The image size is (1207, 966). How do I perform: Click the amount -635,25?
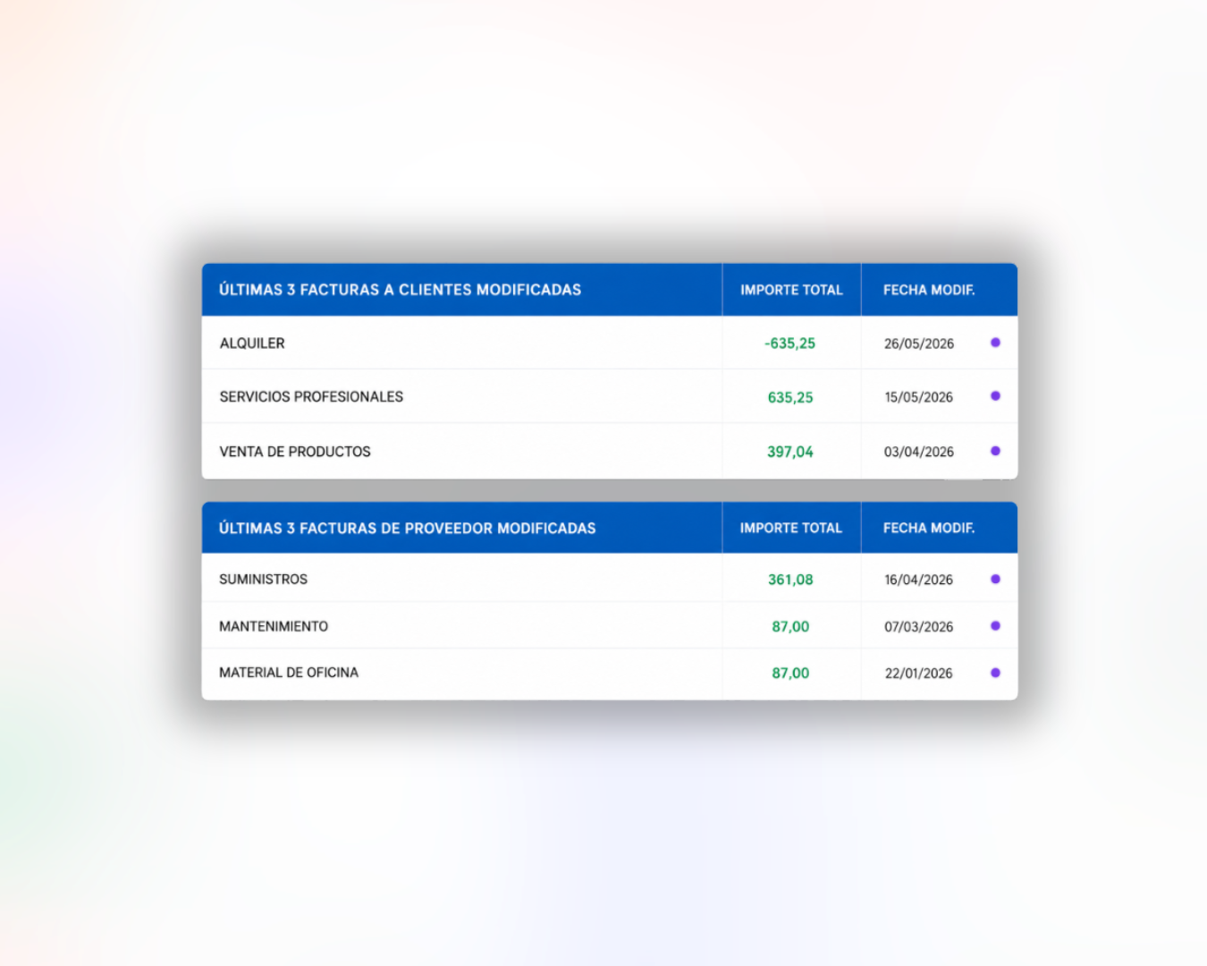coord(790,343)
